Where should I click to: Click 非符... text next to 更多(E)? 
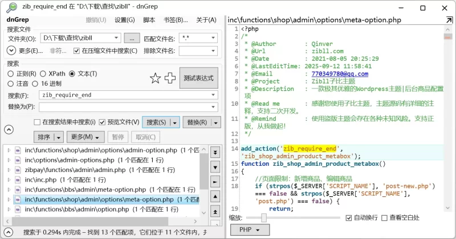tap(58, 51)
